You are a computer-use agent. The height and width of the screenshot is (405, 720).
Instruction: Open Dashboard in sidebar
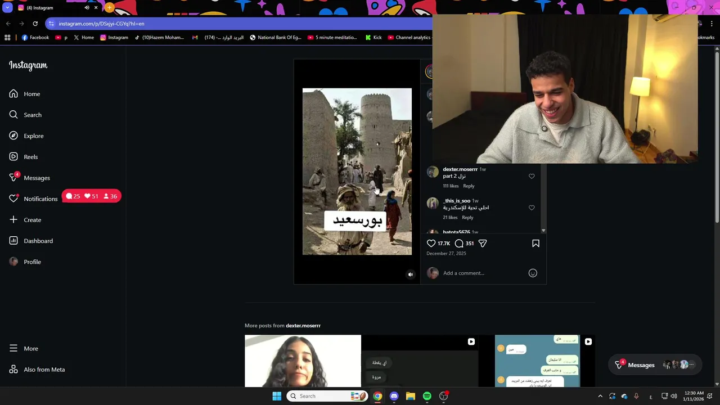pos(31,241)
